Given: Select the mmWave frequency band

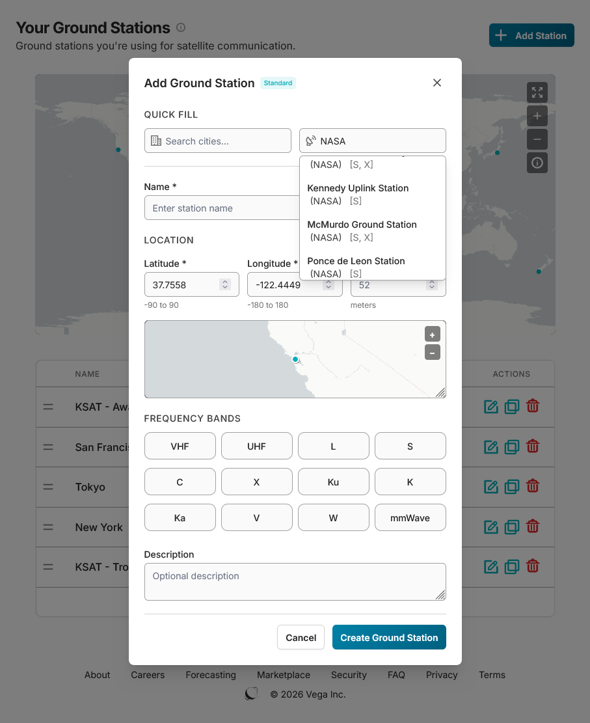Looking at the screenshot, I should 410,517.
